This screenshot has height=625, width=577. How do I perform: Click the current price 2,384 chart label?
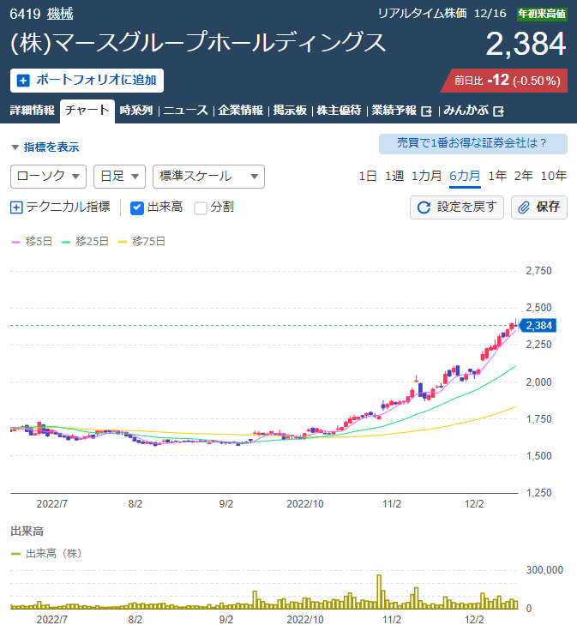click(539, 325)
